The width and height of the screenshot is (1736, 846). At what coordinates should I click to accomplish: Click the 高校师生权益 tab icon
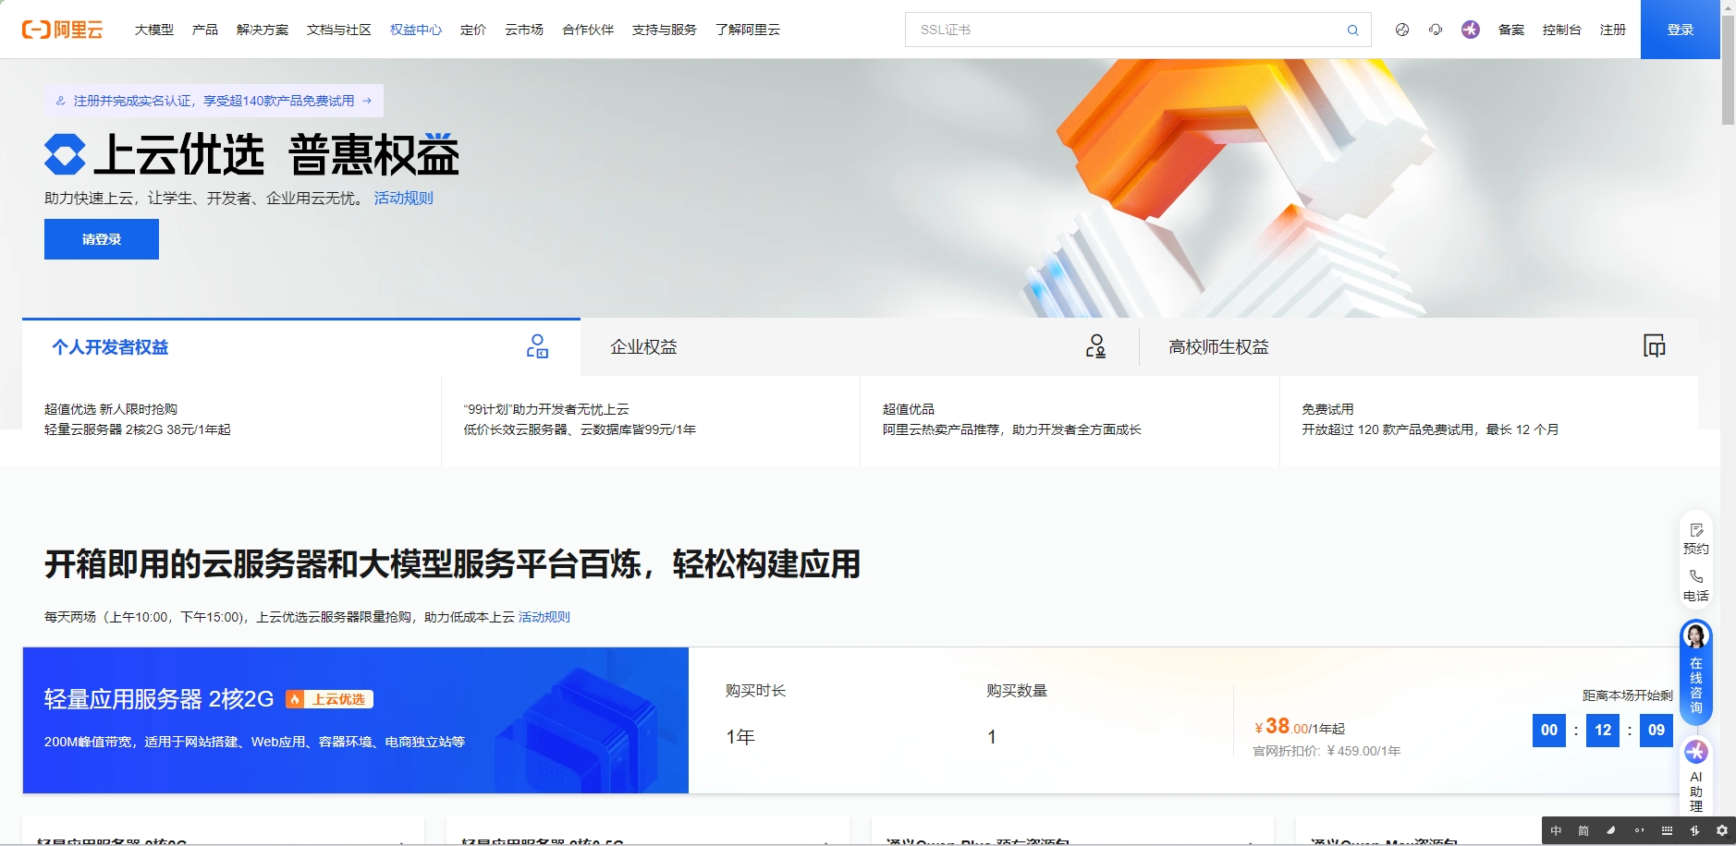coord(1655,346)
